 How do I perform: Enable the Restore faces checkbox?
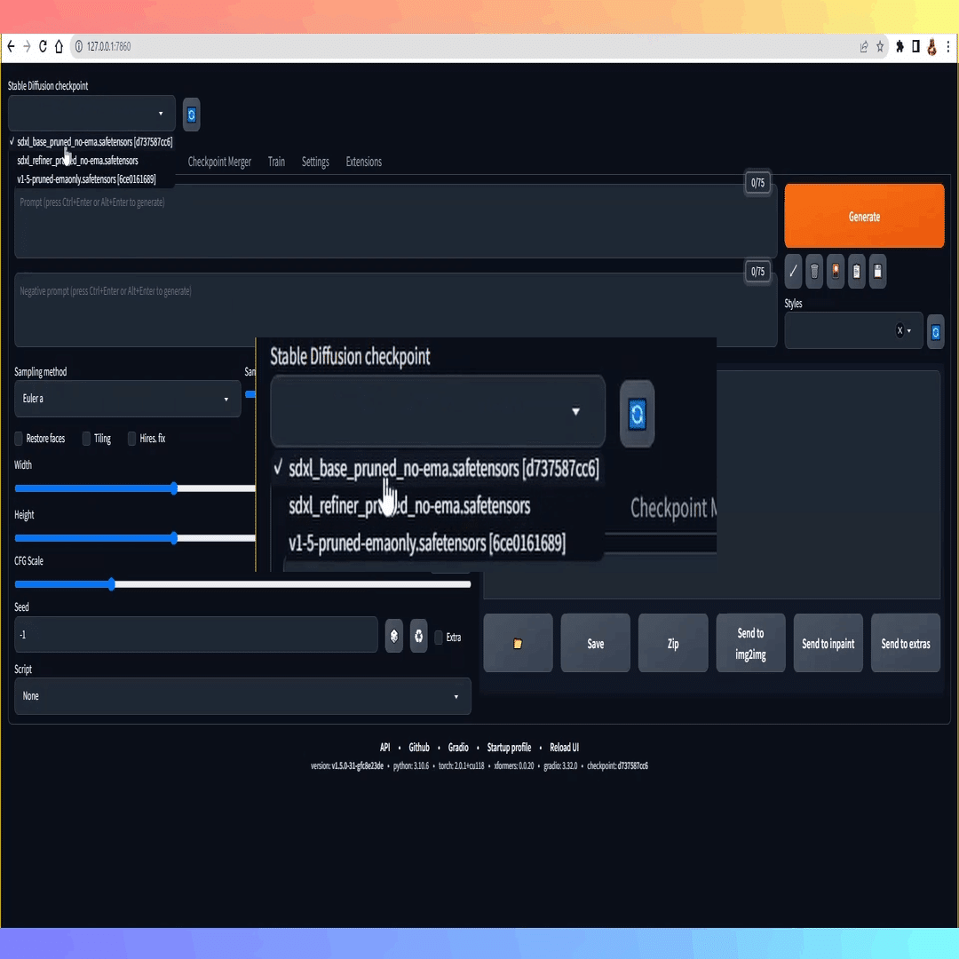point(18,438)
